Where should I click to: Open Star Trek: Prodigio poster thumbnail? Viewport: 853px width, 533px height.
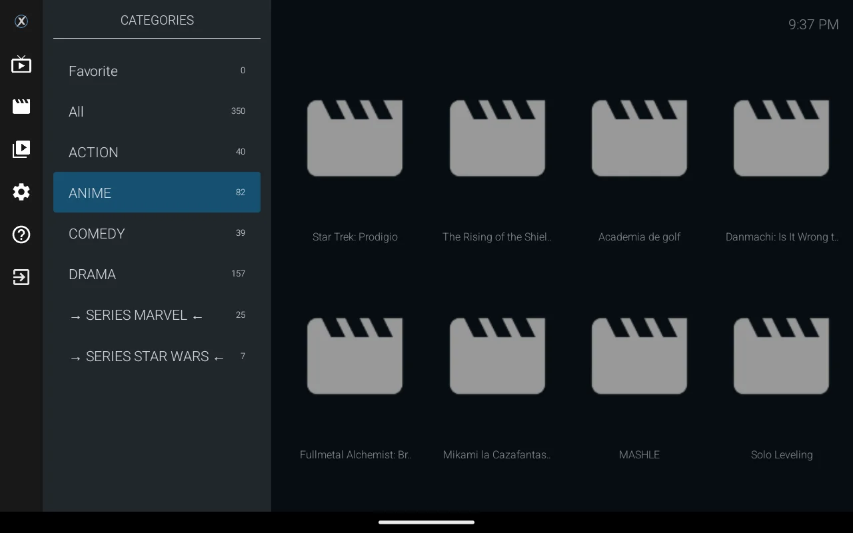pyautogui.click(x=355, y=138)
